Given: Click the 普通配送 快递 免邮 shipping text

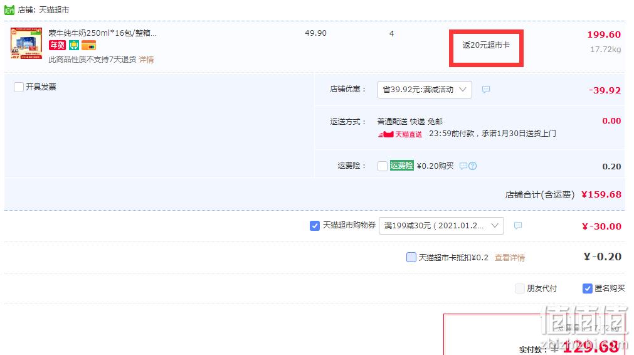Looking at the screenshot, I should (x=410, y=121).
